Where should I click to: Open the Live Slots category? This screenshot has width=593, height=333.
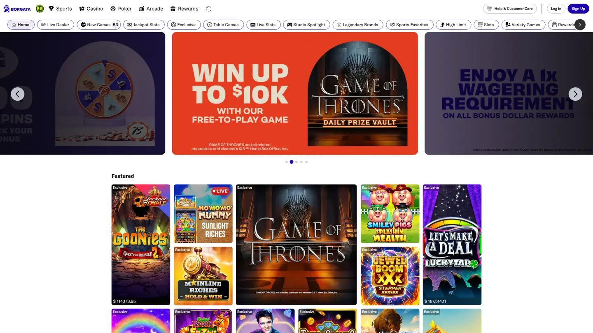tap(264, 25)
